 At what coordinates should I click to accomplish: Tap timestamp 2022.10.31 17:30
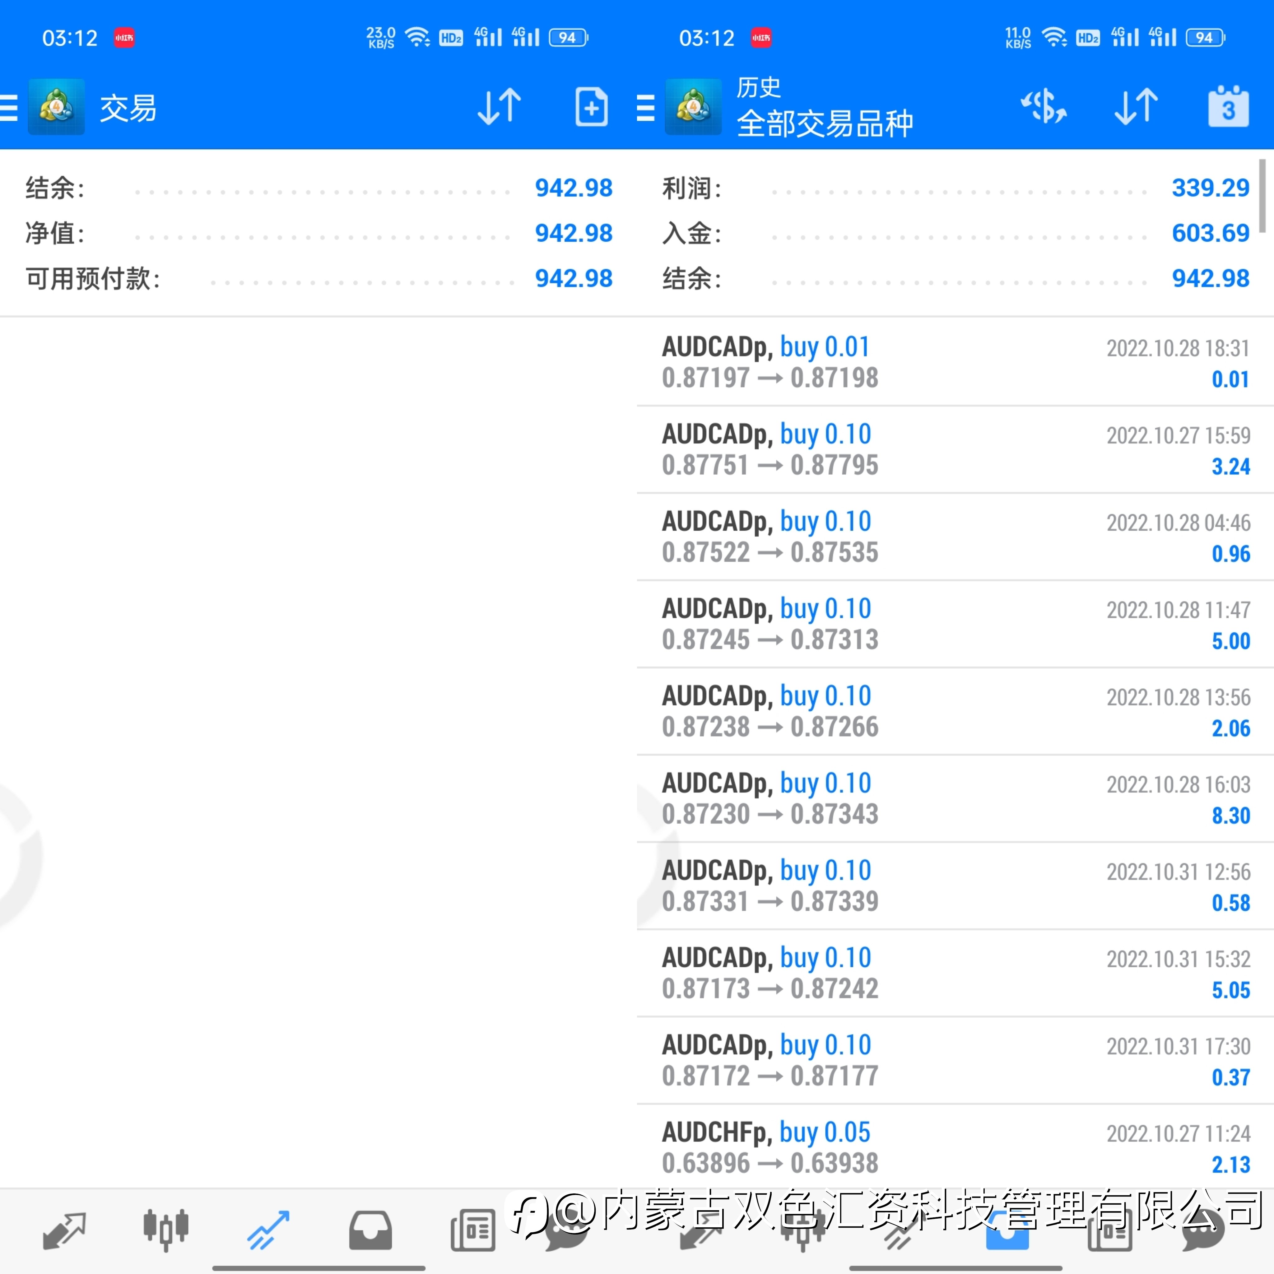tap(1179, 1047)
